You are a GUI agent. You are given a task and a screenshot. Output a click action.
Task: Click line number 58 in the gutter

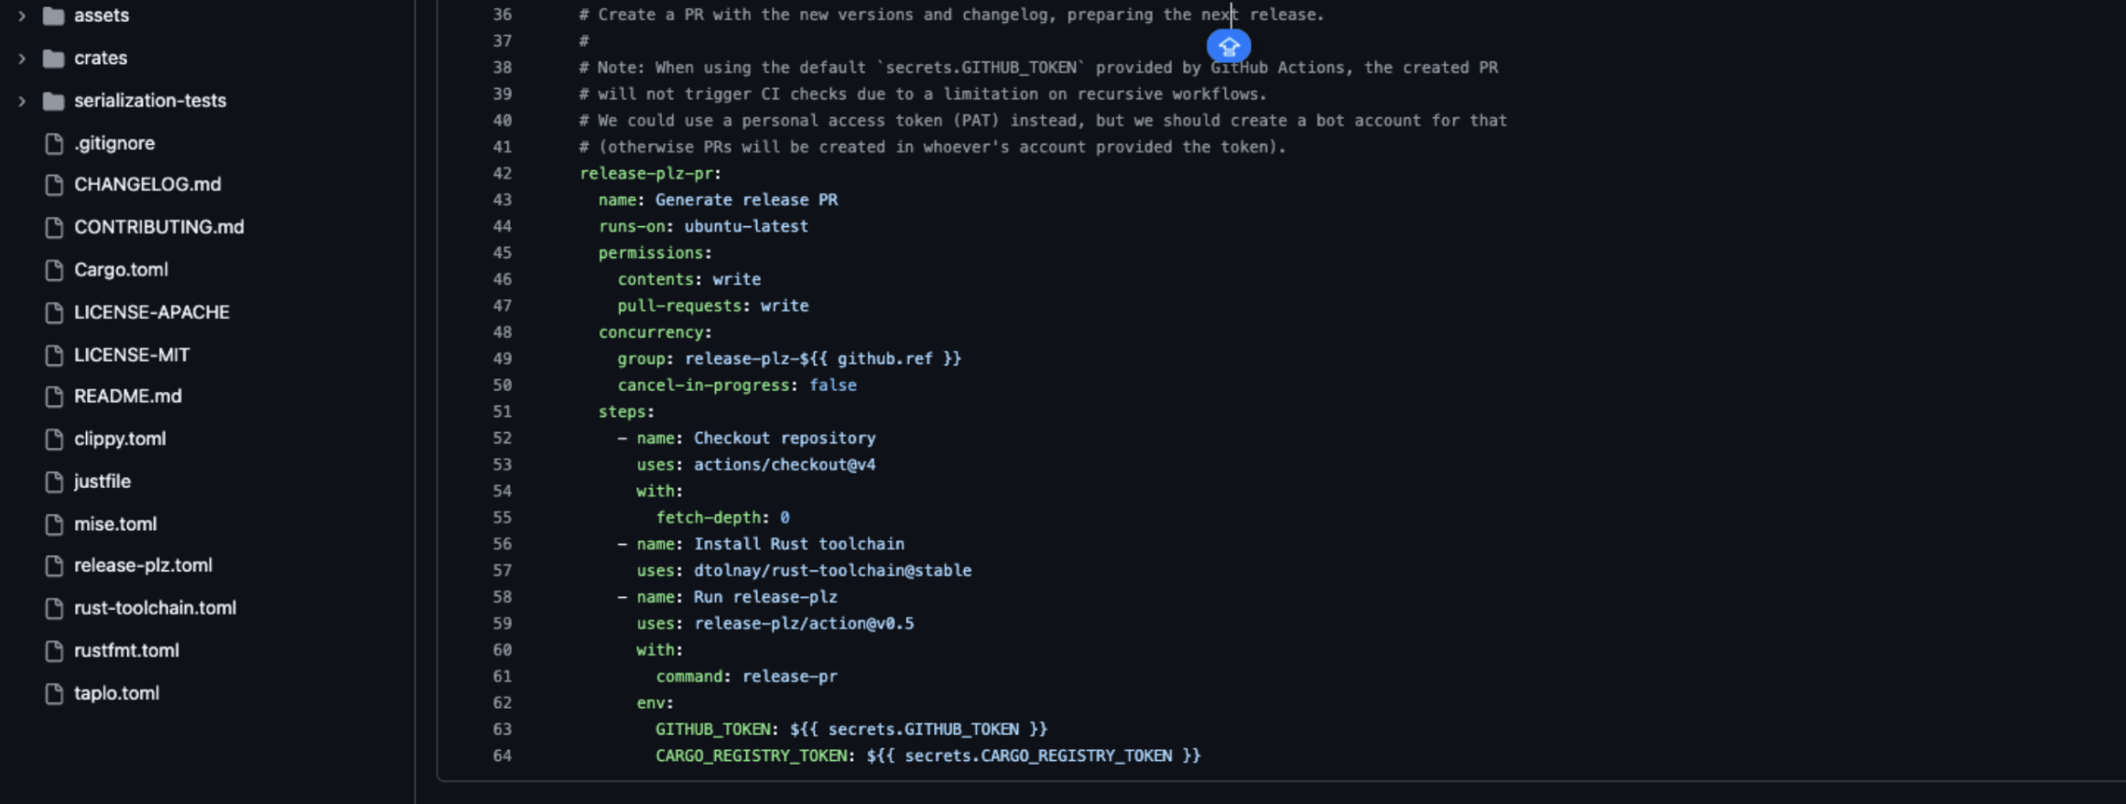502,597
